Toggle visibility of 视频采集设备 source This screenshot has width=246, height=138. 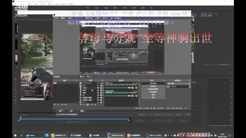coord(98,83)
